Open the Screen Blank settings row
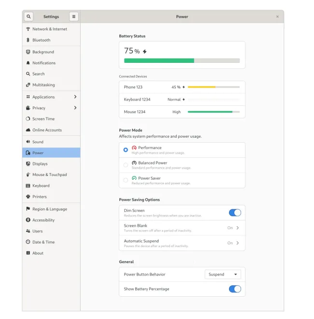Viewport: 314px width, 319px height. tap(182, 228)
